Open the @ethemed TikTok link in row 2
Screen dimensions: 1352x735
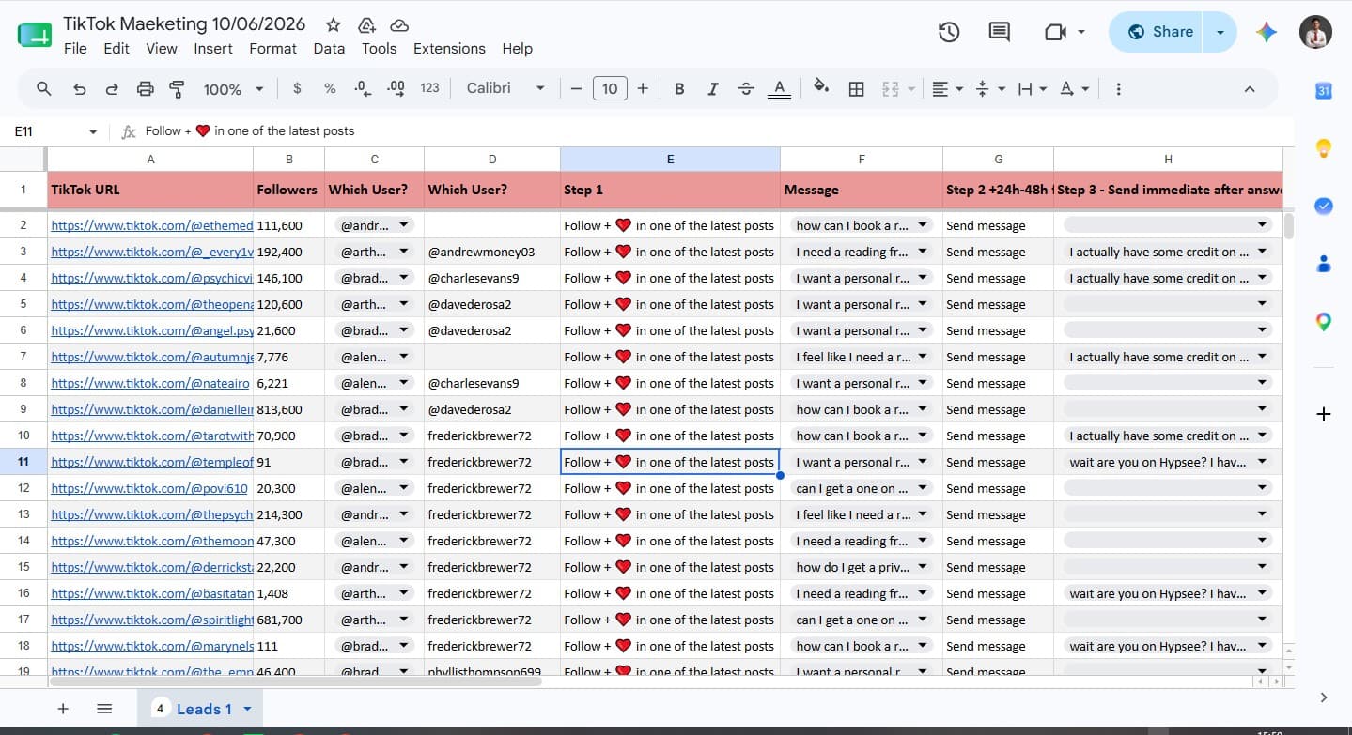coord(152,225)
